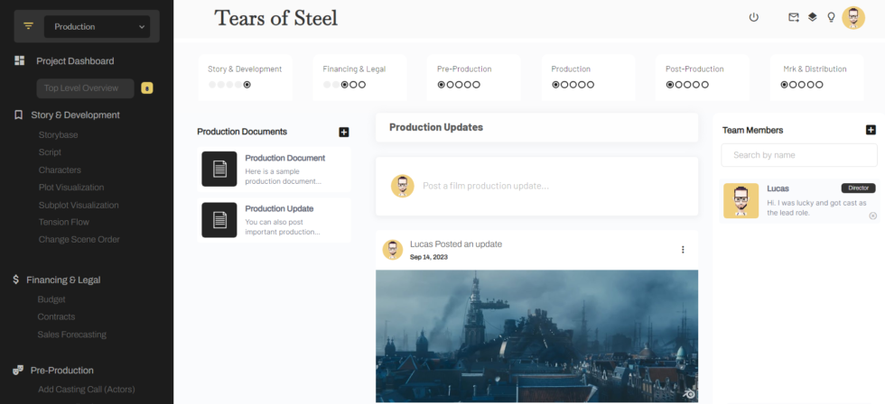Open Tension Flow link in sidebar
885x404 pixels.
pos(63,222)
